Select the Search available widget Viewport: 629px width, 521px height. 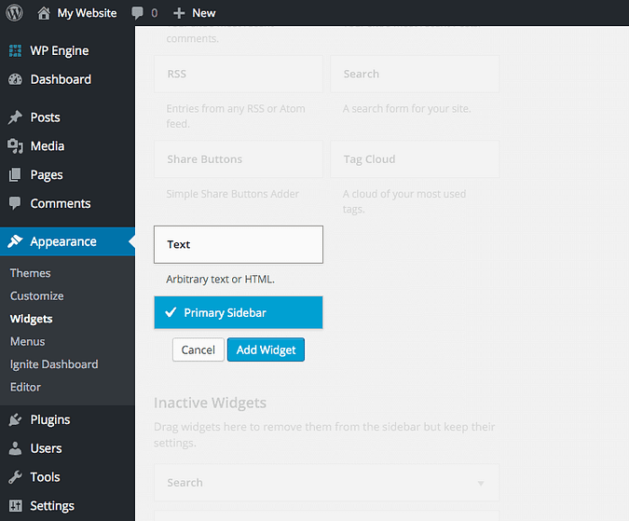pyautogui.click(x=415, y=75)
